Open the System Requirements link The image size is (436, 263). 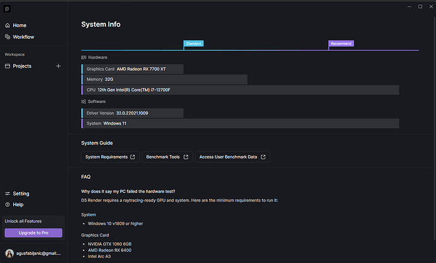pos(110,157)
